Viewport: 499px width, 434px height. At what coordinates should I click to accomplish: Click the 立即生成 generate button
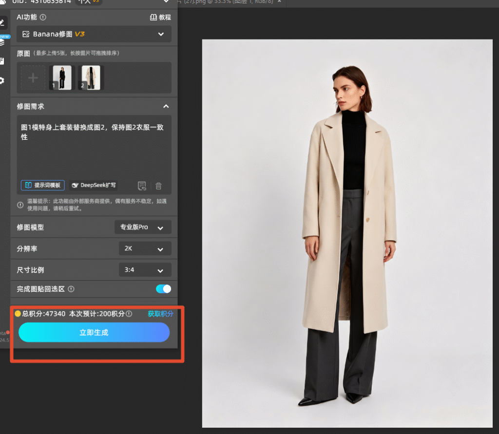[x=94, y=333]
